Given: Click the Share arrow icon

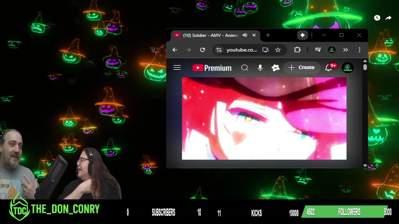Looking at the screenshot, I should coord(388,18).
